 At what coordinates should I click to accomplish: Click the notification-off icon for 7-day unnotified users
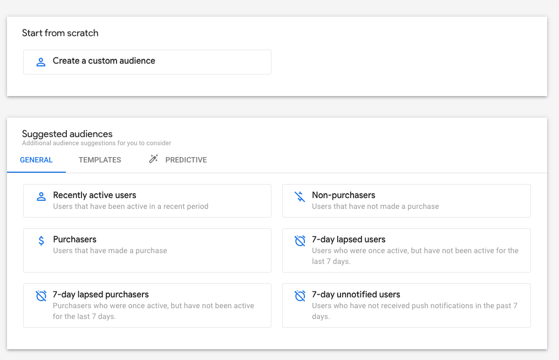coord(300,296)
